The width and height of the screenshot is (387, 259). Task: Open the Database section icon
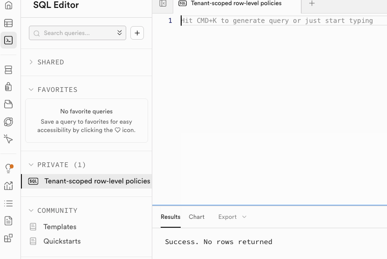(8, 70)
